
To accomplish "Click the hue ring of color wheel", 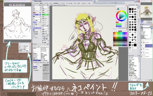I will coord(121,11).
